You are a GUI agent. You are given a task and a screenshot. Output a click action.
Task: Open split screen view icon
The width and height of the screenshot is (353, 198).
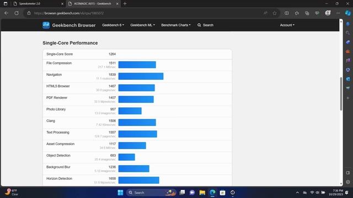287,13
